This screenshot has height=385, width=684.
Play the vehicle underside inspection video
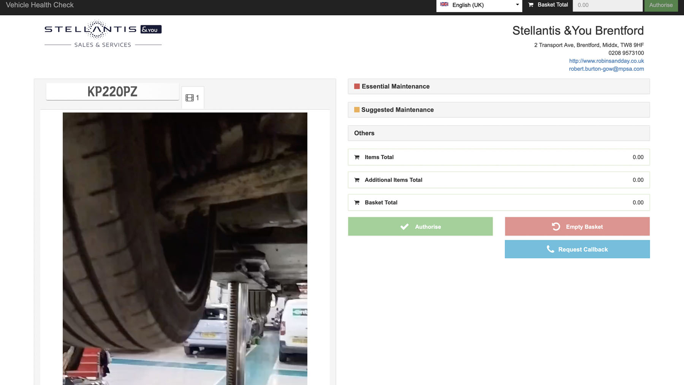tap(185, 249)
